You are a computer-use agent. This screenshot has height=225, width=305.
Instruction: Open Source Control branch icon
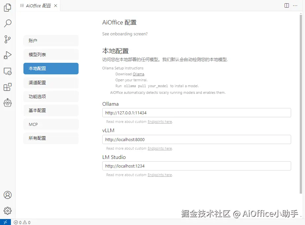(8, 39)
